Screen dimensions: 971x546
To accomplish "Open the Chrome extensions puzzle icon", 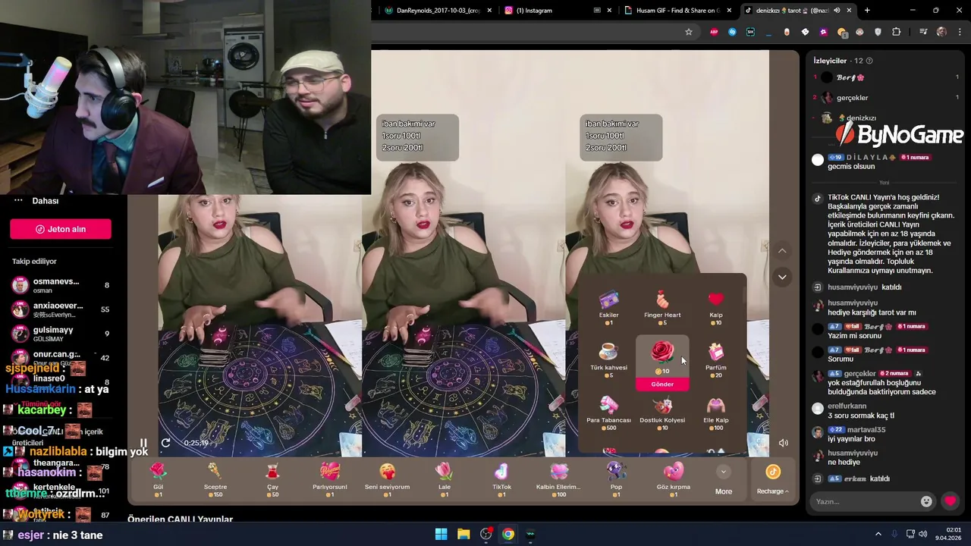I will pyautogui.click(x=897, y=32).
